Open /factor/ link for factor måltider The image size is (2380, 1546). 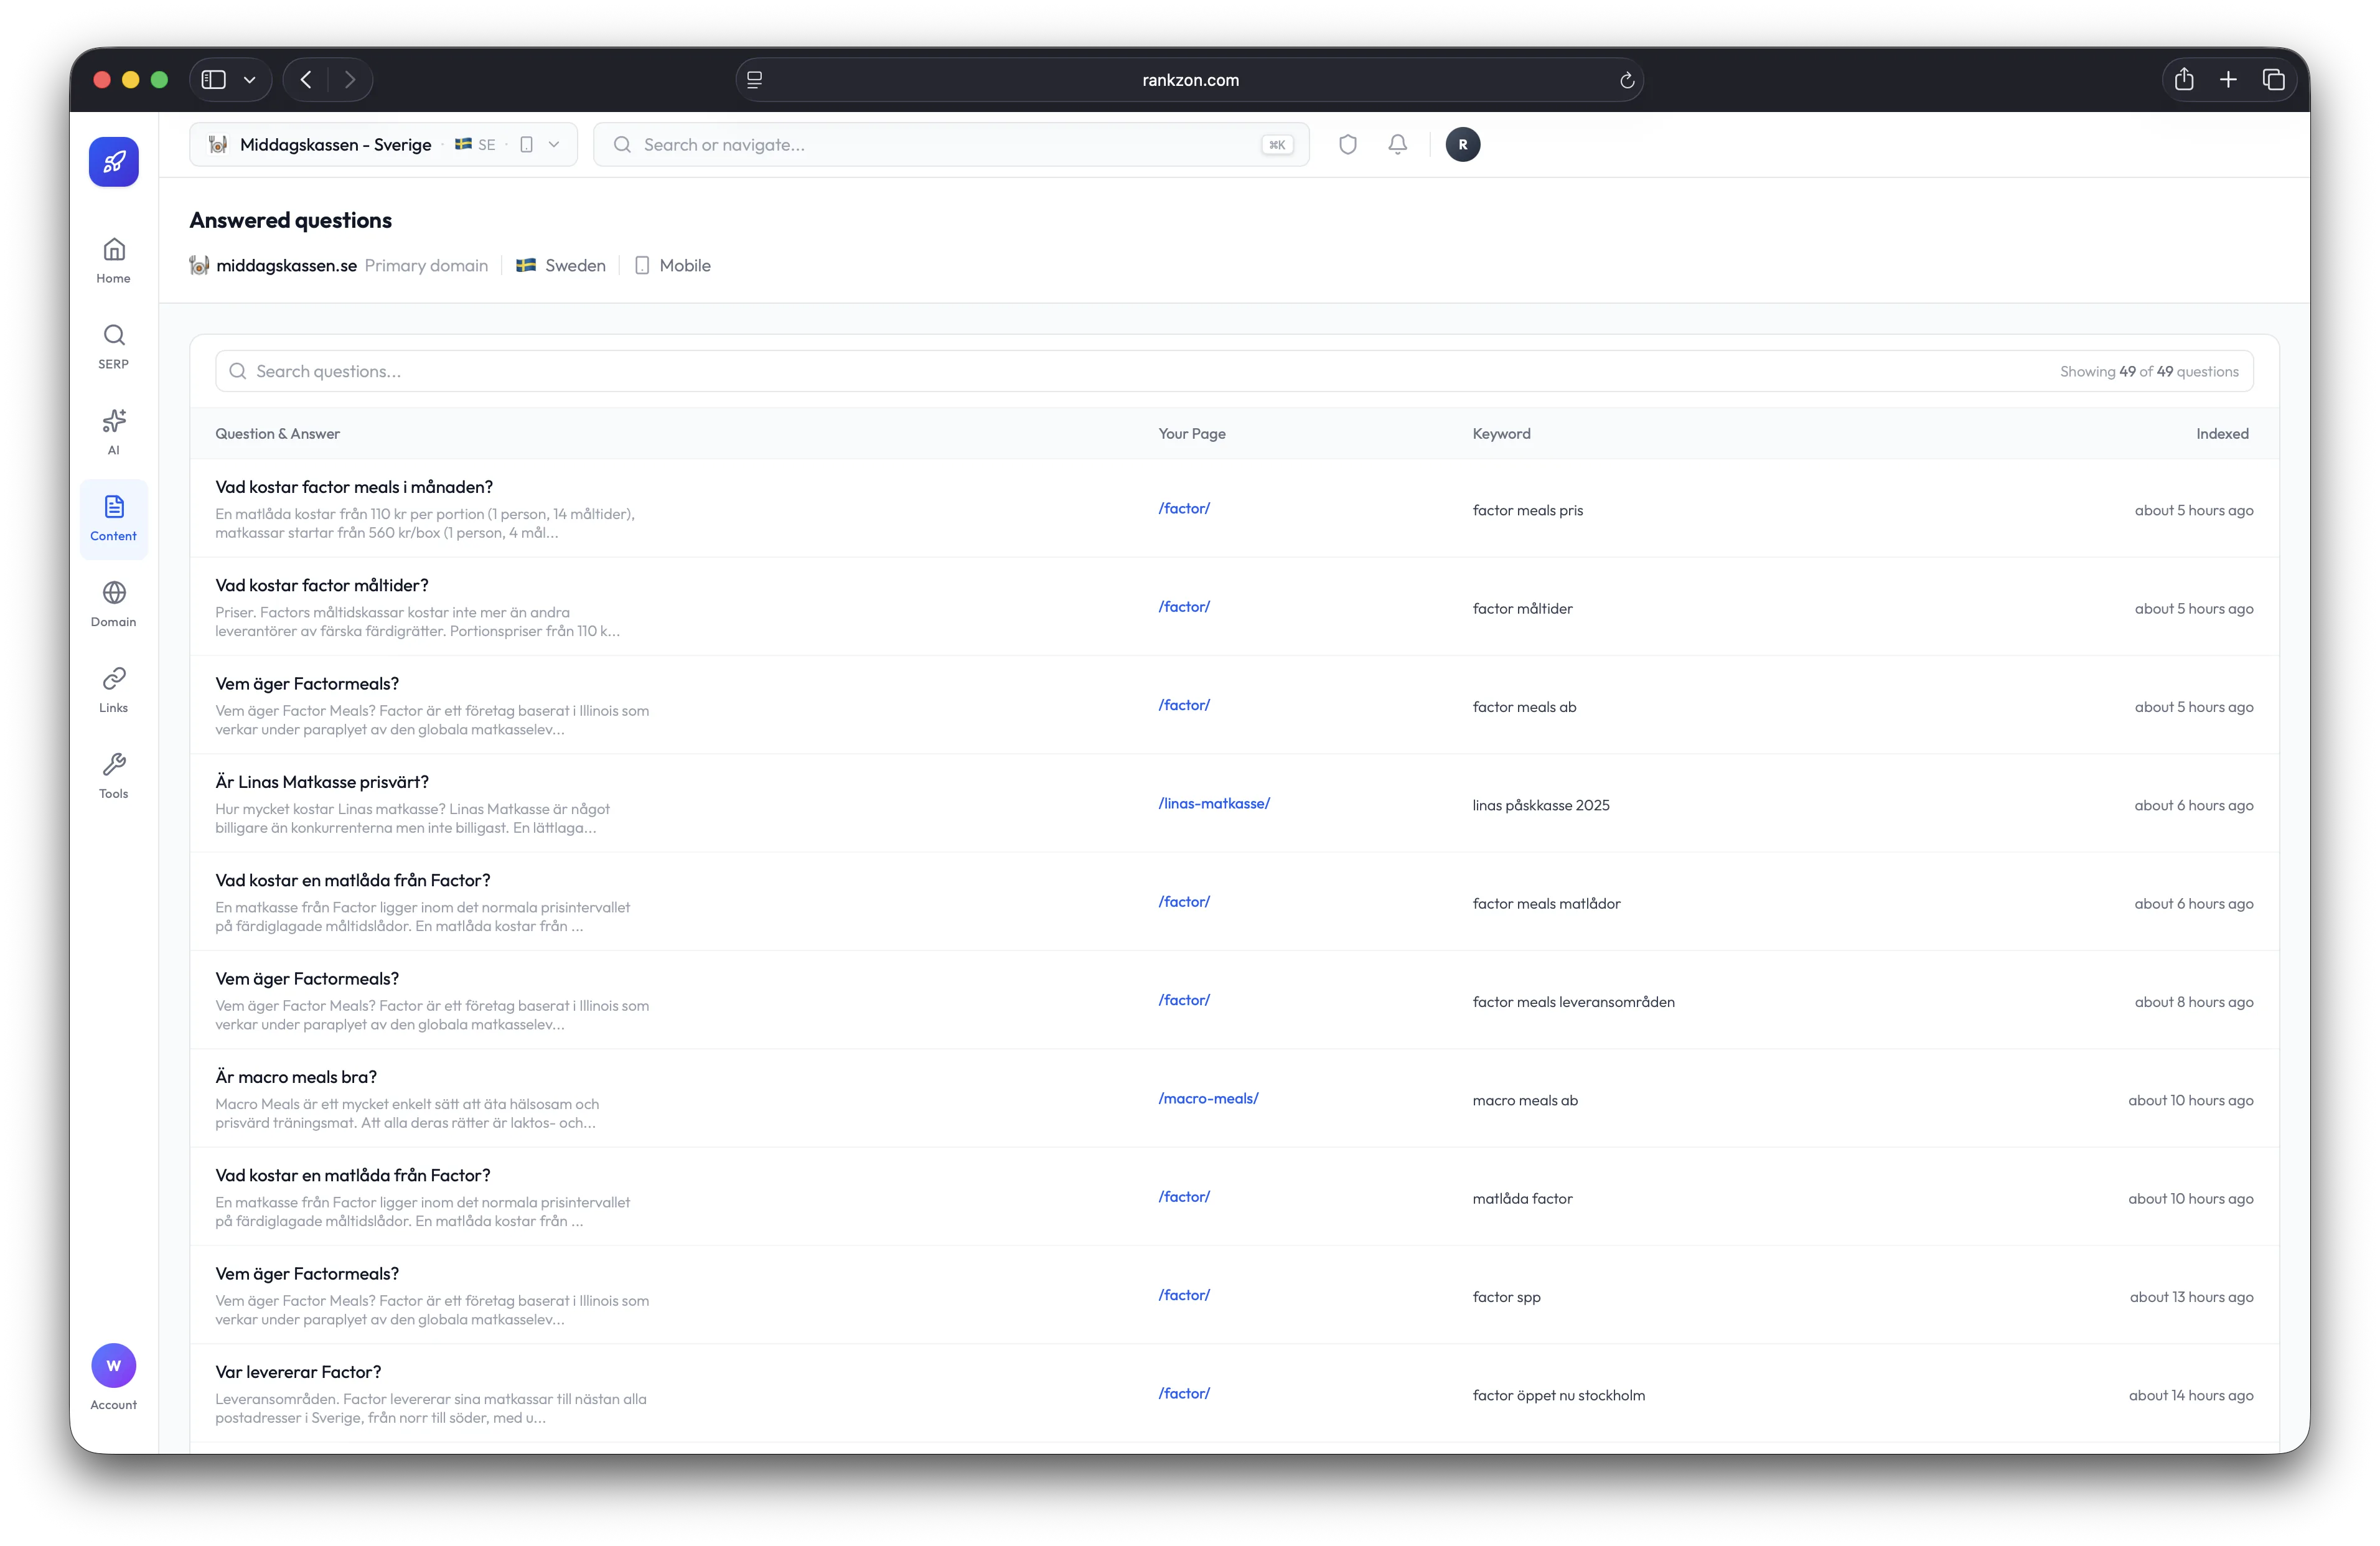coord(1184,607)
